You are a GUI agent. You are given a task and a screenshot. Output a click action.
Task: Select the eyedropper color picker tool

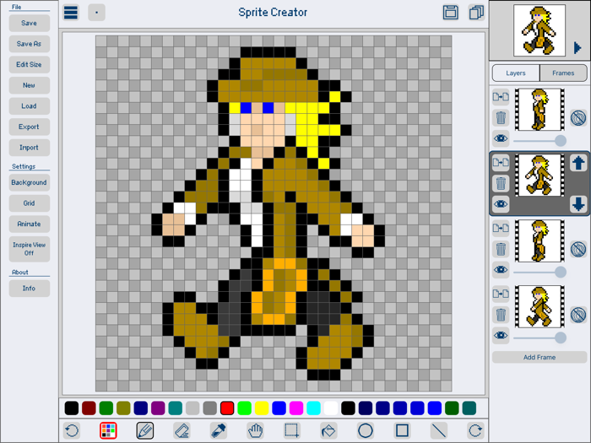click(219, 430)
